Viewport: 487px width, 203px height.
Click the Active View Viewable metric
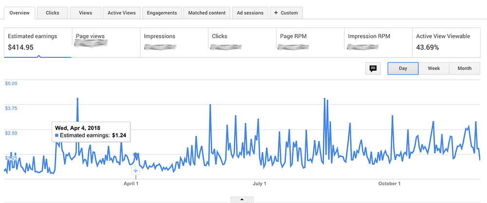447,42
